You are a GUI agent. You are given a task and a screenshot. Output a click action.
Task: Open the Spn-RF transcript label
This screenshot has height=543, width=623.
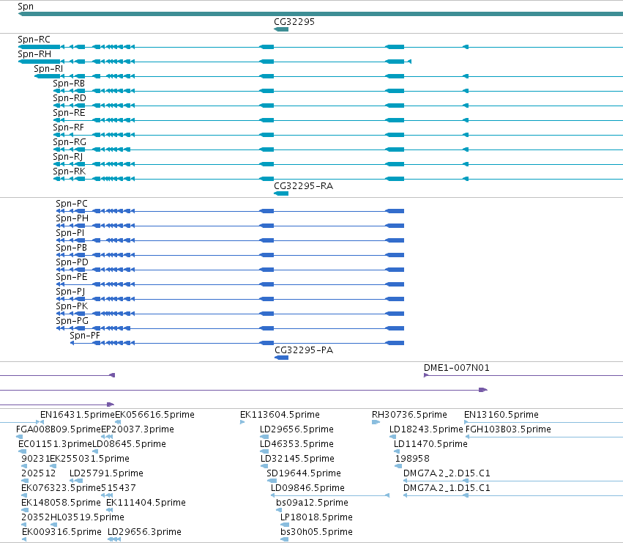click(x=69, y=128)
